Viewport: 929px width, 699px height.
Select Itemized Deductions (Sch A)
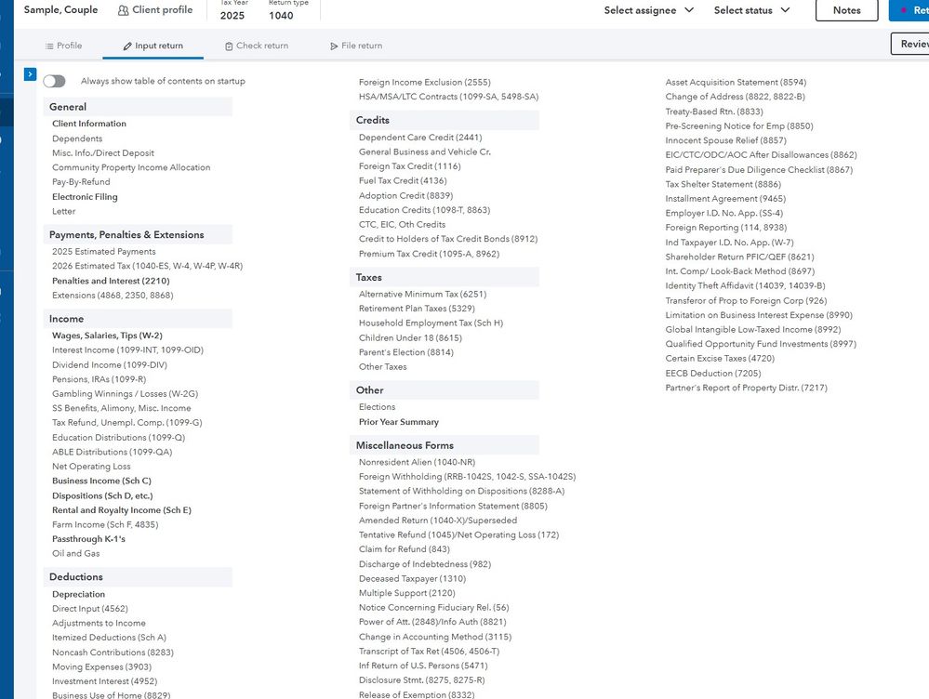[109, 638]
